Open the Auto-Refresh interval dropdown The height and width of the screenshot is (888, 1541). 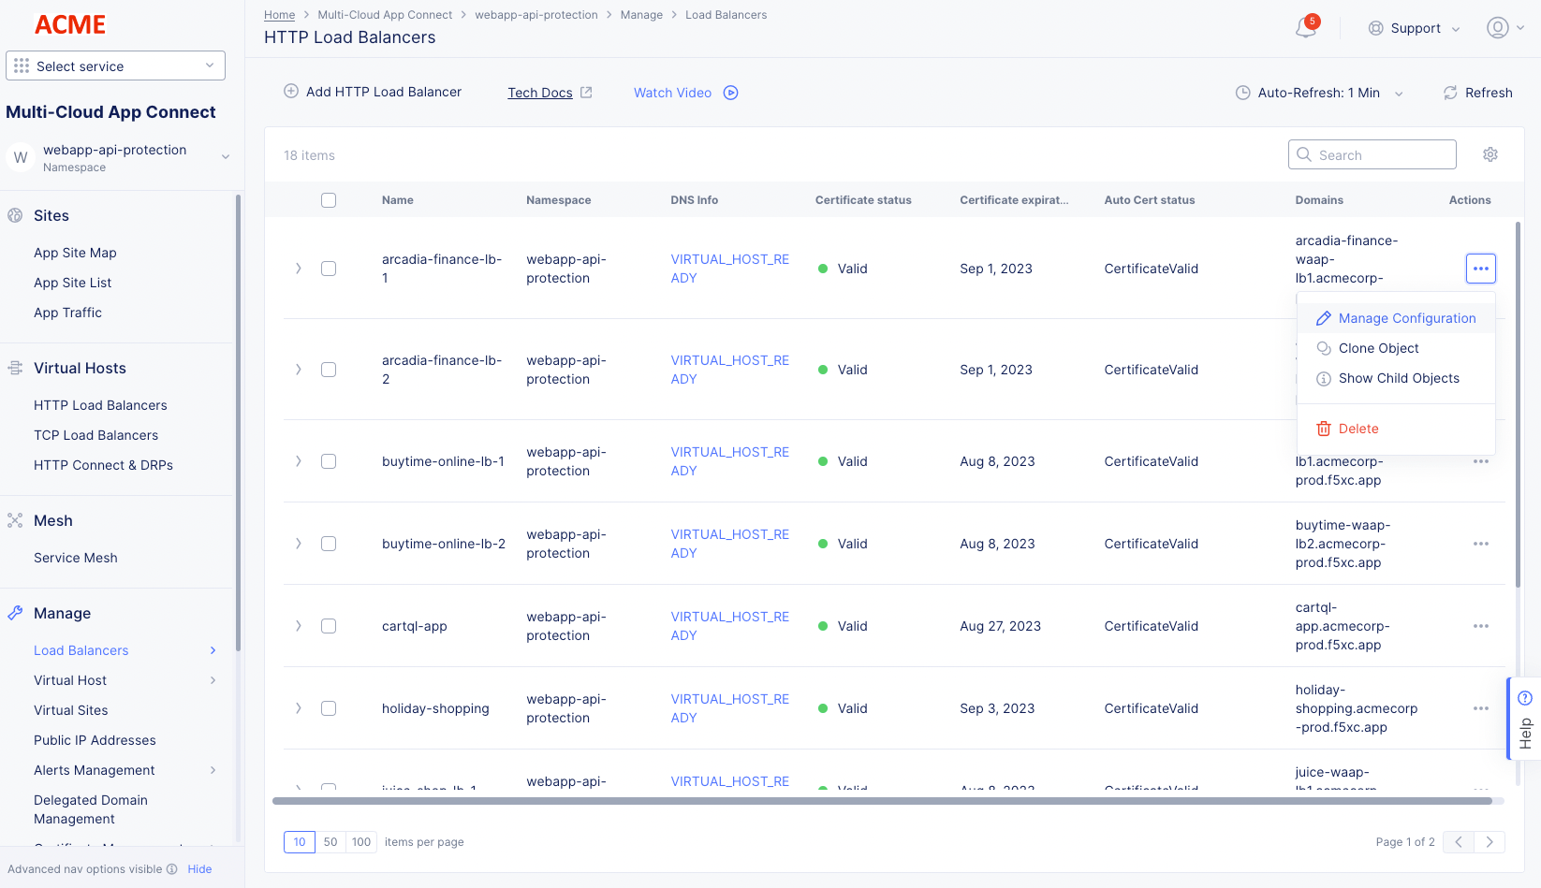pos(1399,93)
